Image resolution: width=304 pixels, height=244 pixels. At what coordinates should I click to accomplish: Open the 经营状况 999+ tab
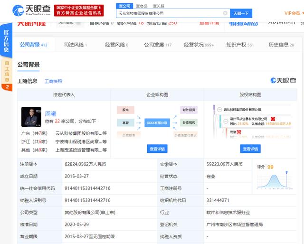[199, 45]
